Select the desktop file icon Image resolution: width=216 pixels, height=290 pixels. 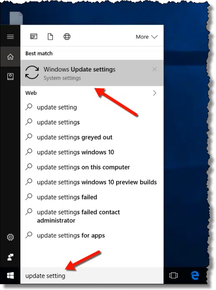point(16,18)
